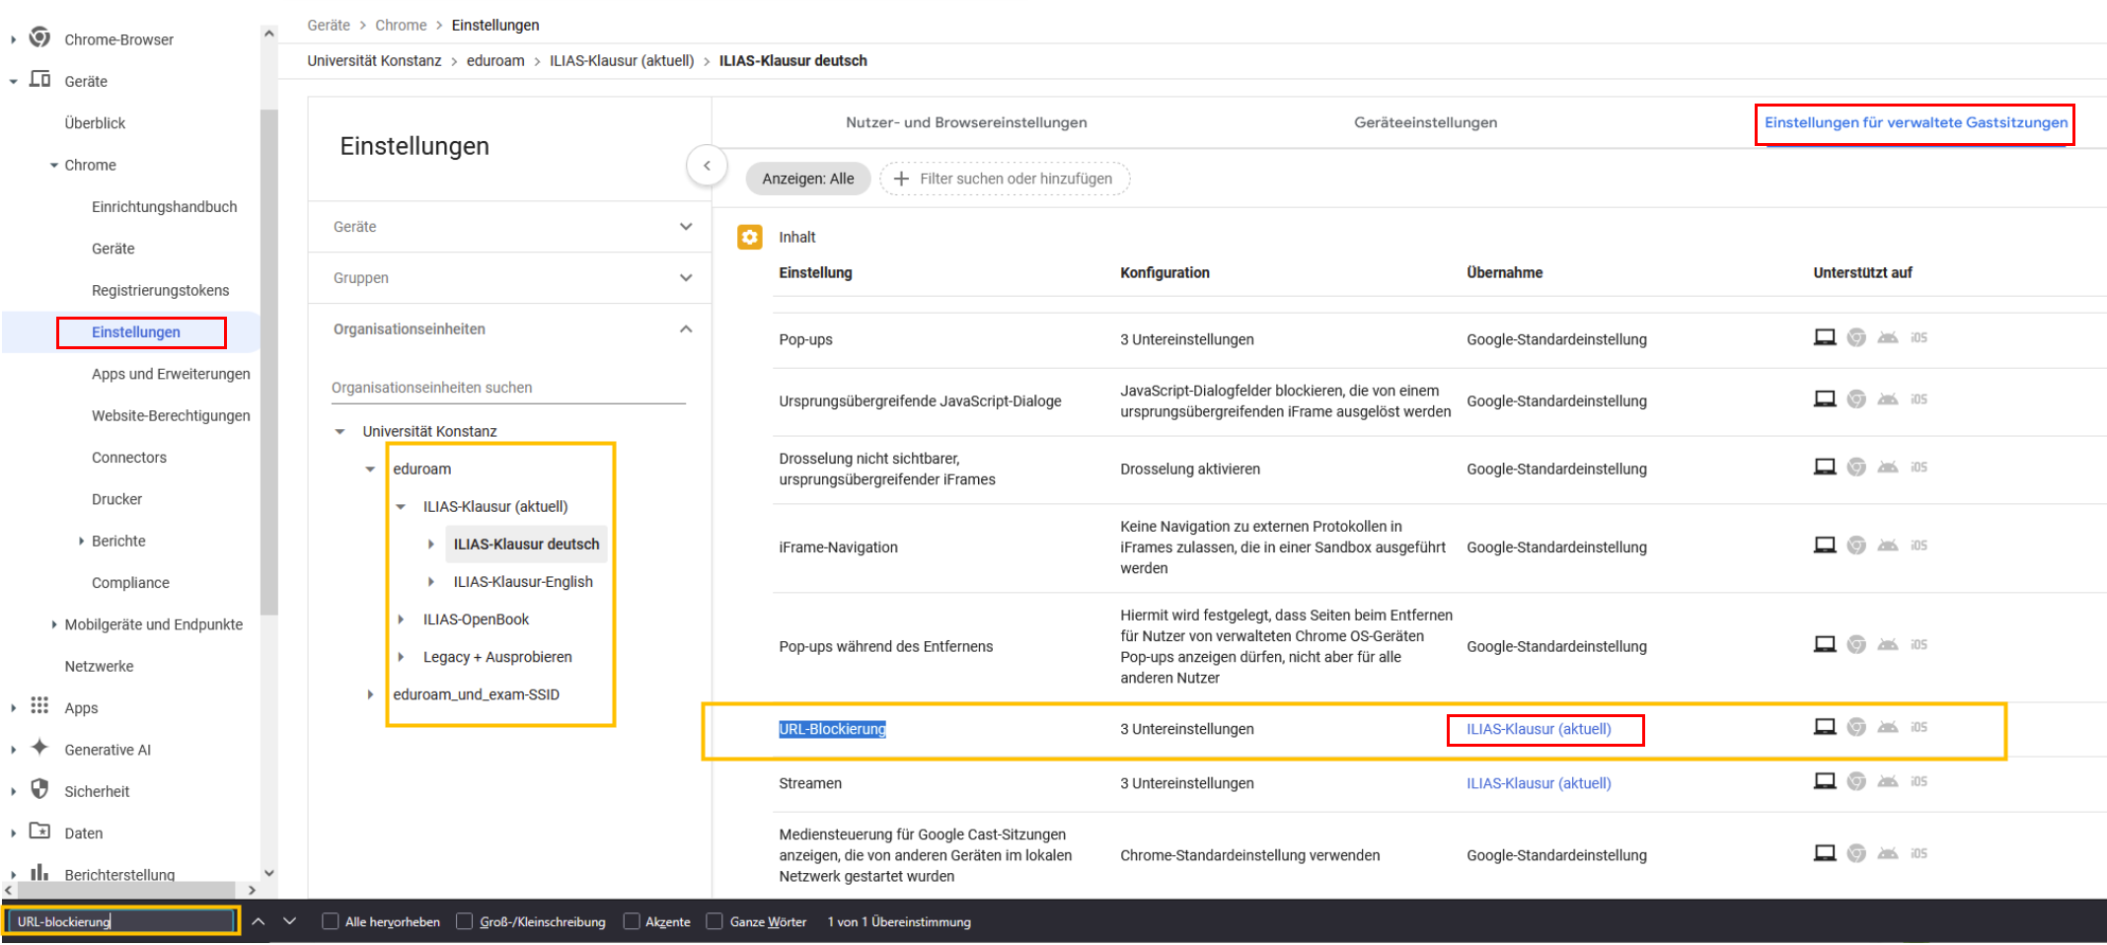Click the iOS icon in iFrame-Navigation row

point(1919,545)
